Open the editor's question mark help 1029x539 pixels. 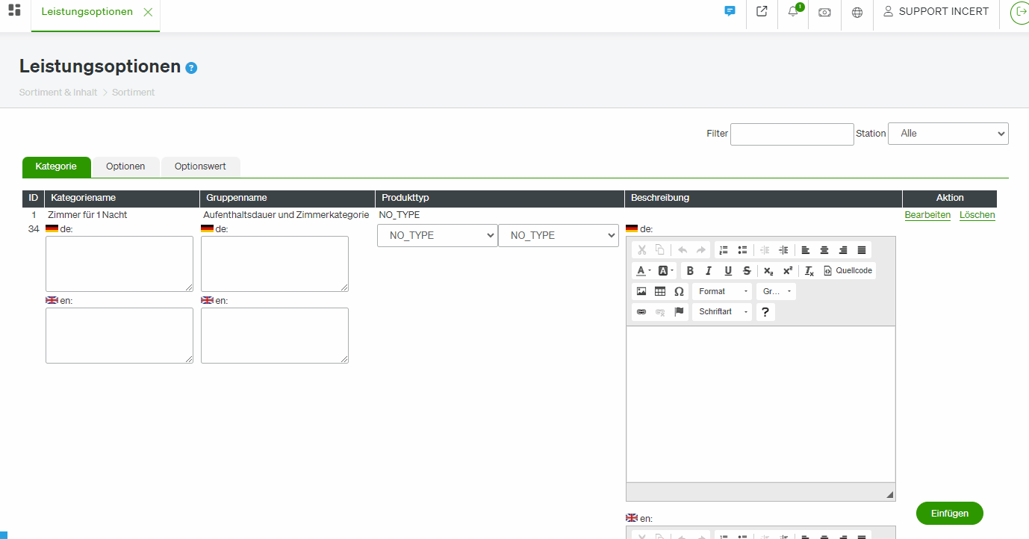(x=765, y=312)
